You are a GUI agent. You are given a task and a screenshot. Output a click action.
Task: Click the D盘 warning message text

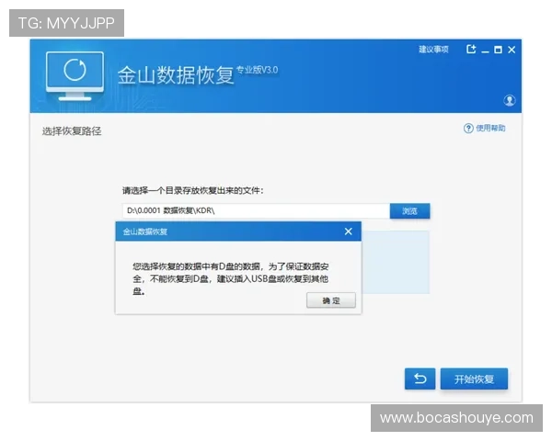click(231, 279)
